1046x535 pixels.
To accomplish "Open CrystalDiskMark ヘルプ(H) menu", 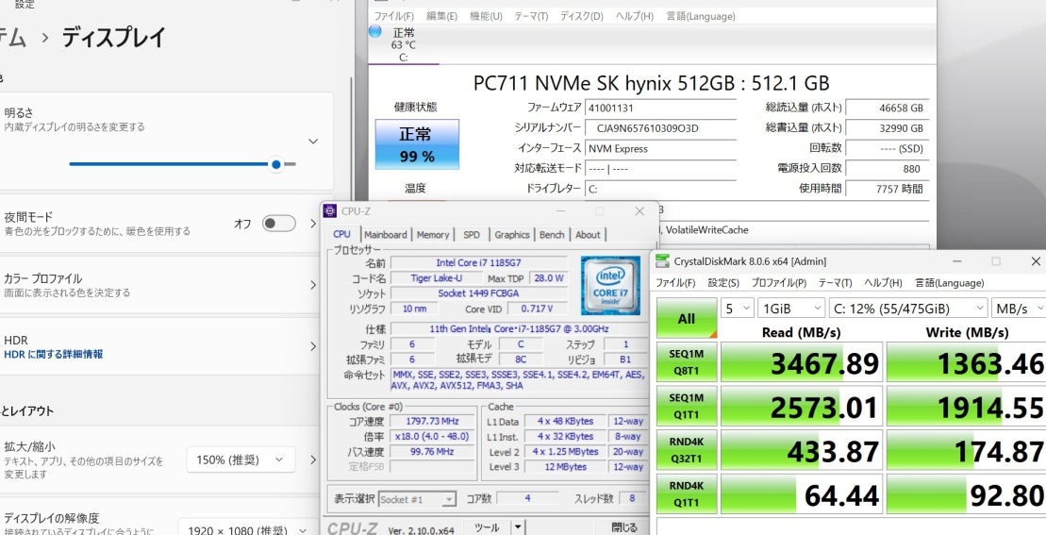I will (883, 283).
